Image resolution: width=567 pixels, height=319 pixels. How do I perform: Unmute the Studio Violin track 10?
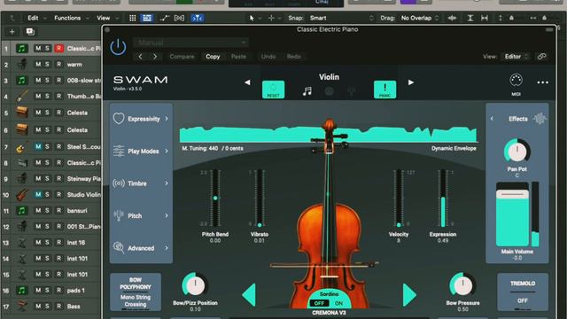(38, 195)
